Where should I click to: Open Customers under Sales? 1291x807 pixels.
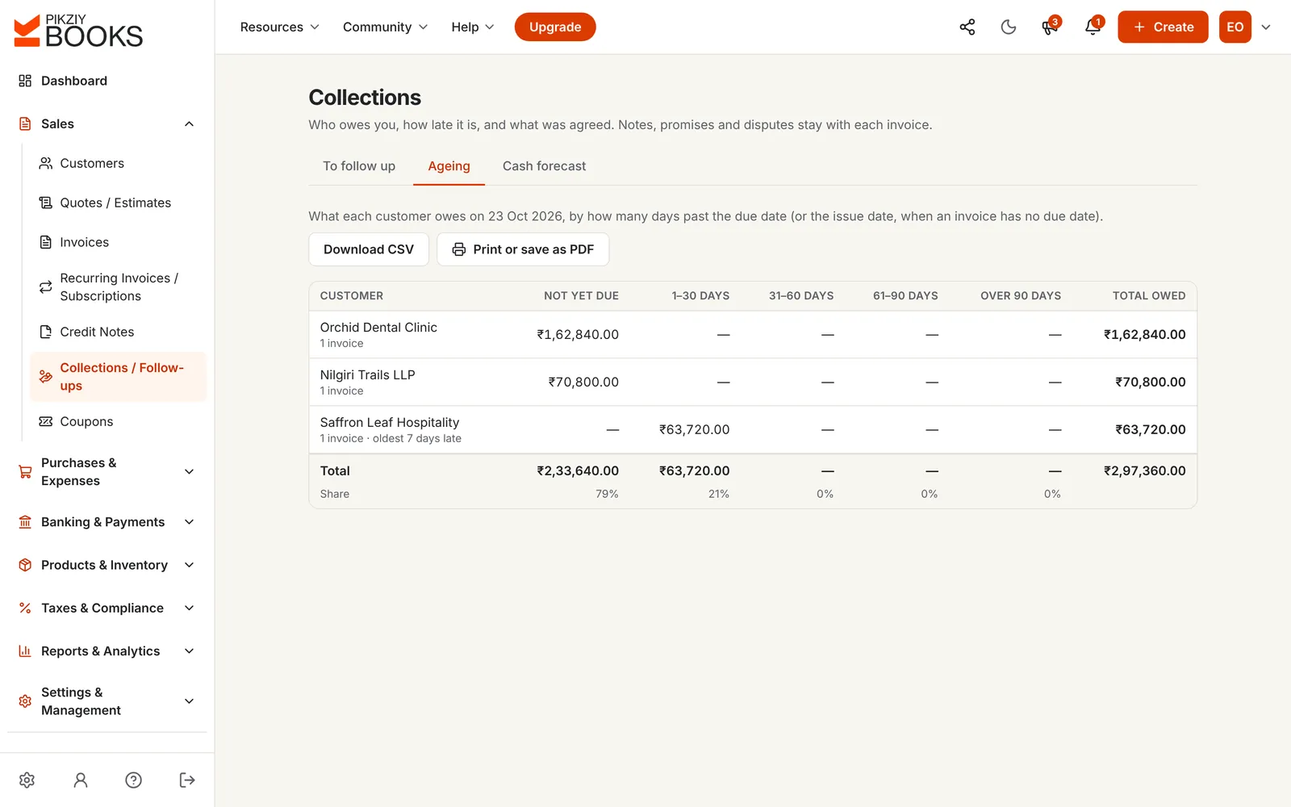tap(118, 163)
